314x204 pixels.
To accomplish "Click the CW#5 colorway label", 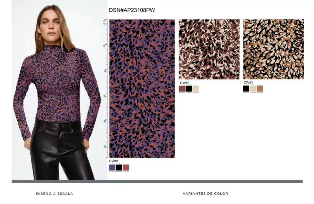I will coord(248,82).
